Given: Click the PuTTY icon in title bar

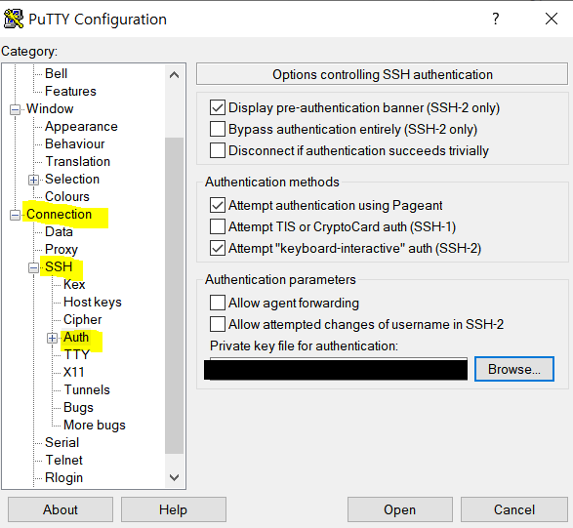Looking at the screenshot, I should tap(14, 19).
